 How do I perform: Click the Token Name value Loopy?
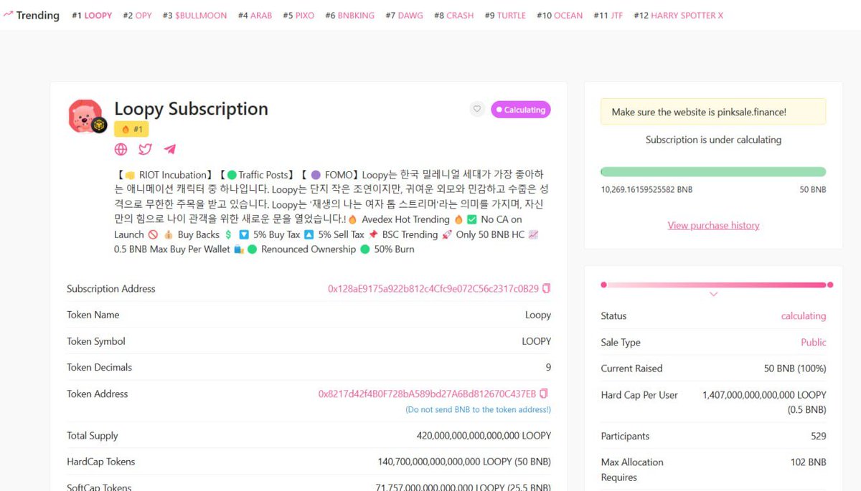click(x=538, y=315)
